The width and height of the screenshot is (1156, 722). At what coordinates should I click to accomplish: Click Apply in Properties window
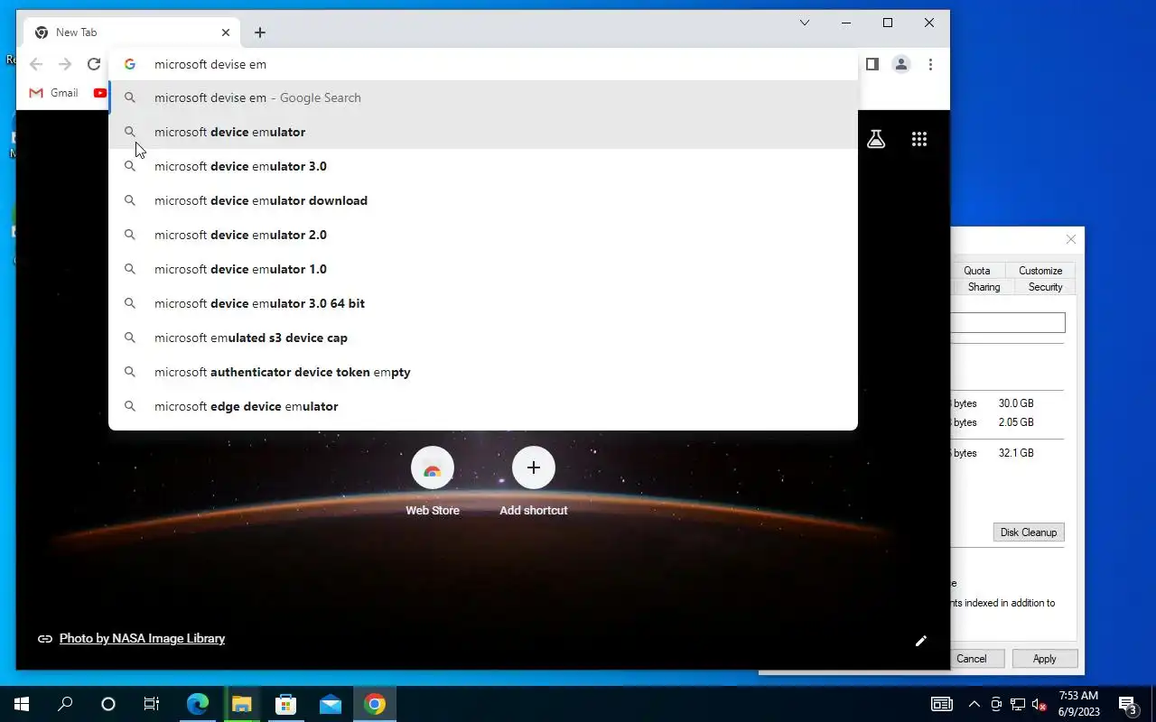[x=1045, y=659]
